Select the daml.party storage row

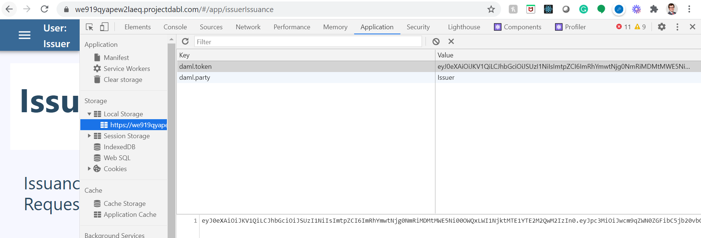coord(305,78)
